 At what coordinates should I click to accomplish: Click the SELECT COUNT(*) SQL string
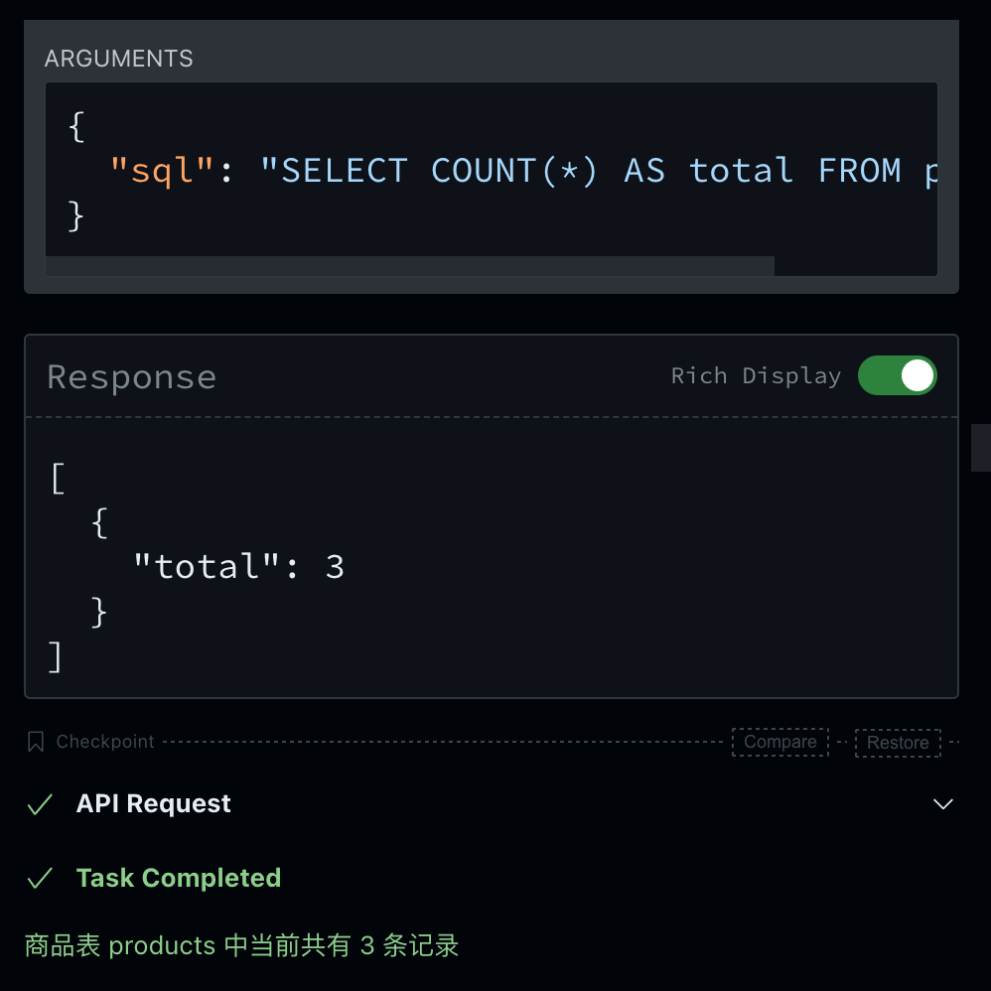pos(596,171)
